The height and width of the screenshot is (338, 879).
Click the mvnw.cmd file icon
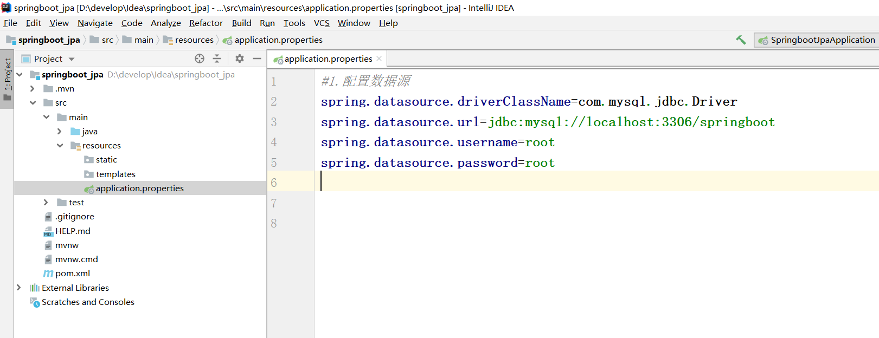click(x=48, y=259)
